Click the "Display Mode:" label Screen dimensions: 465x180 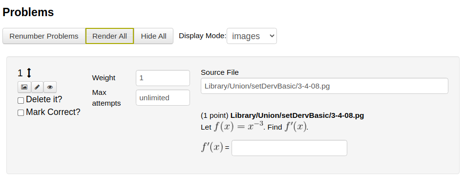click(203, 36)
